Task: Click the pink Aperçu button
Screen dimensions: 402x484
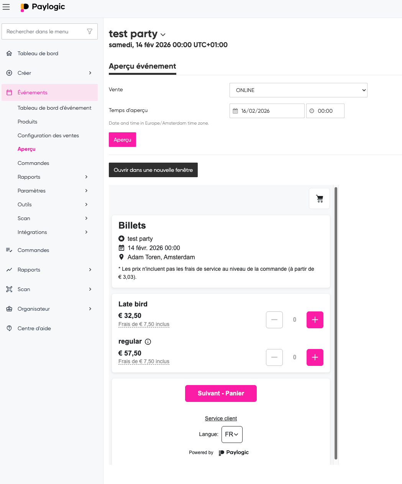Action: [x=122, y=140]
